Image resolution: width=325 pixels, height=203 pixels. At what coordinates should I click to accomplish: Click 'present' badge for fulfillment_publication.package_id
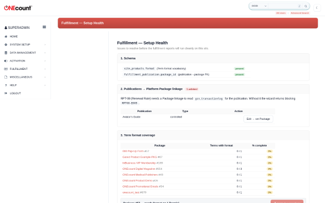(239, 75)
